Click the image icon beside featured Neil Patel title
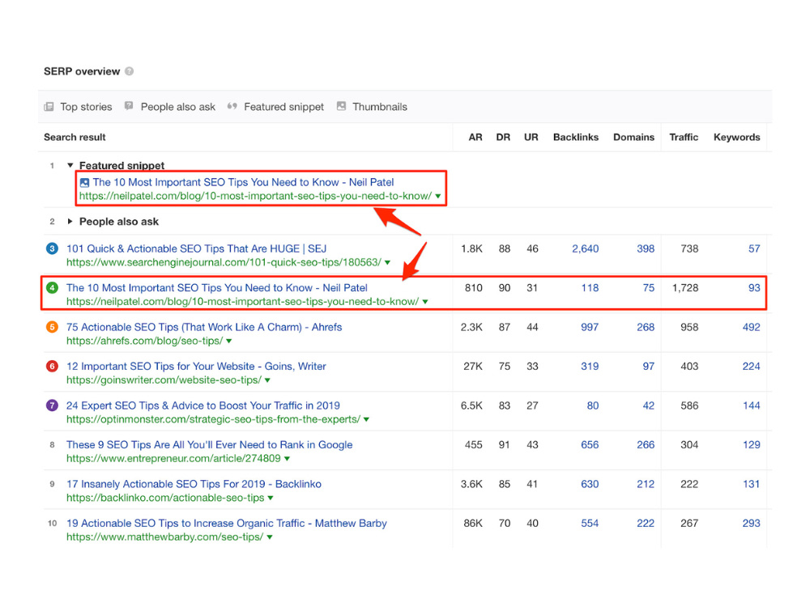The height and width of the screenshot is (607, 810). point(84,183)
